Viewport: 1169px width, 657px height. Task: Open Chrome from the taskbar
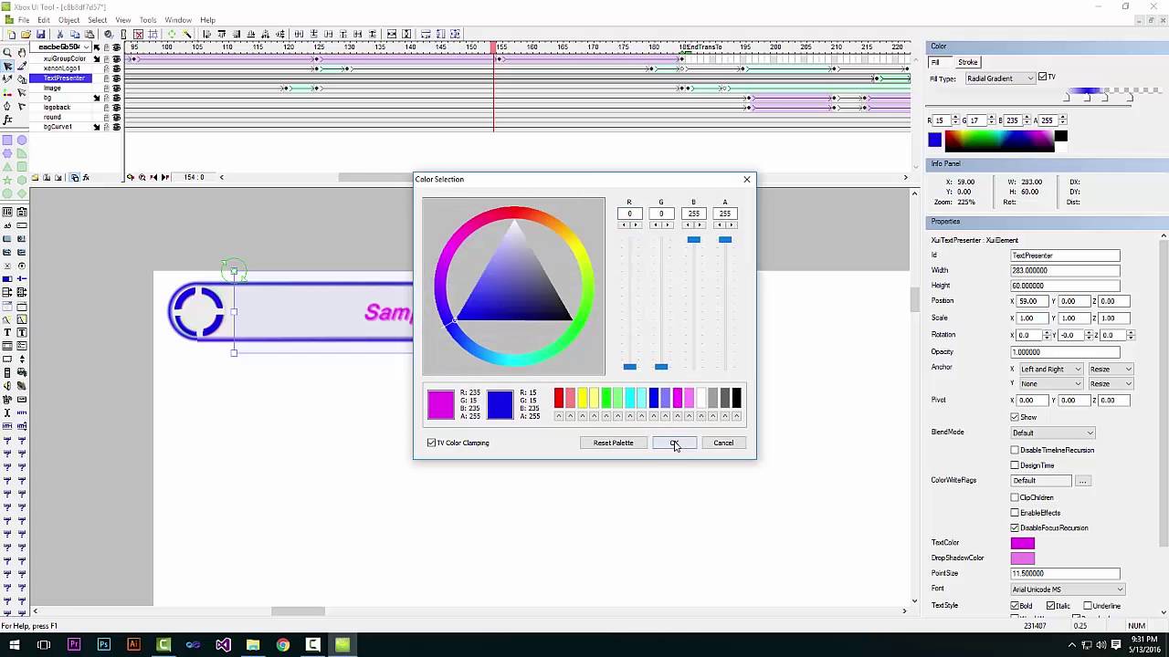coord(282,645)
